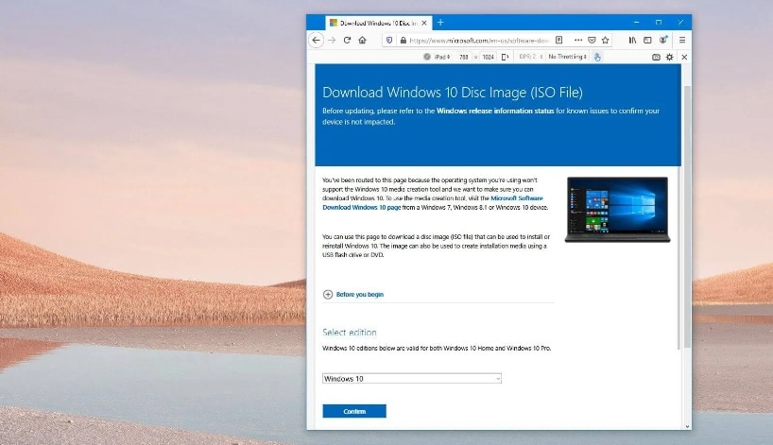Save page to Pocket
The width and height of the screenshot is (773, 445).
click(x=592, y=40)
